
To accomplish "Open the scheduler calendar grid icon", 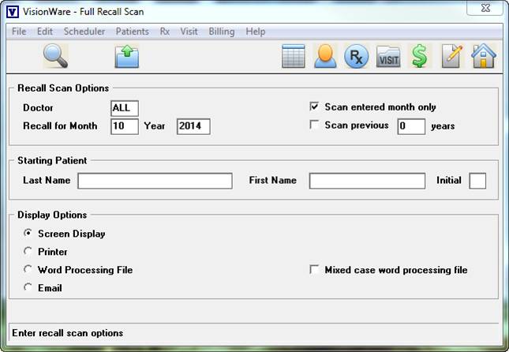I will tap(293, 56).
